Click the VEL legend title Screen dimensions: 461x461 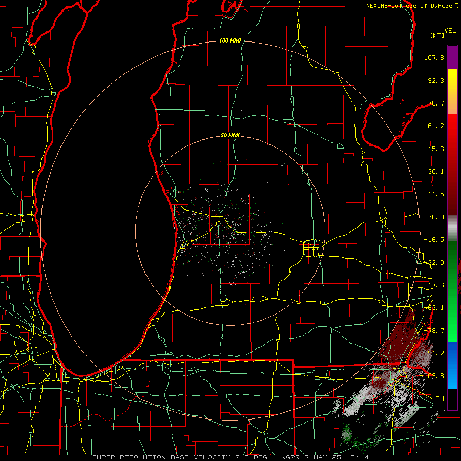pos(450,31)
